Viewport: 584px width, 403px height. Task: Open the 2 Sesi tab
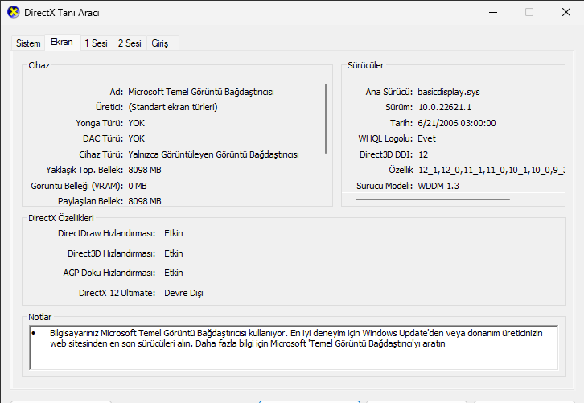pos(130,43)
